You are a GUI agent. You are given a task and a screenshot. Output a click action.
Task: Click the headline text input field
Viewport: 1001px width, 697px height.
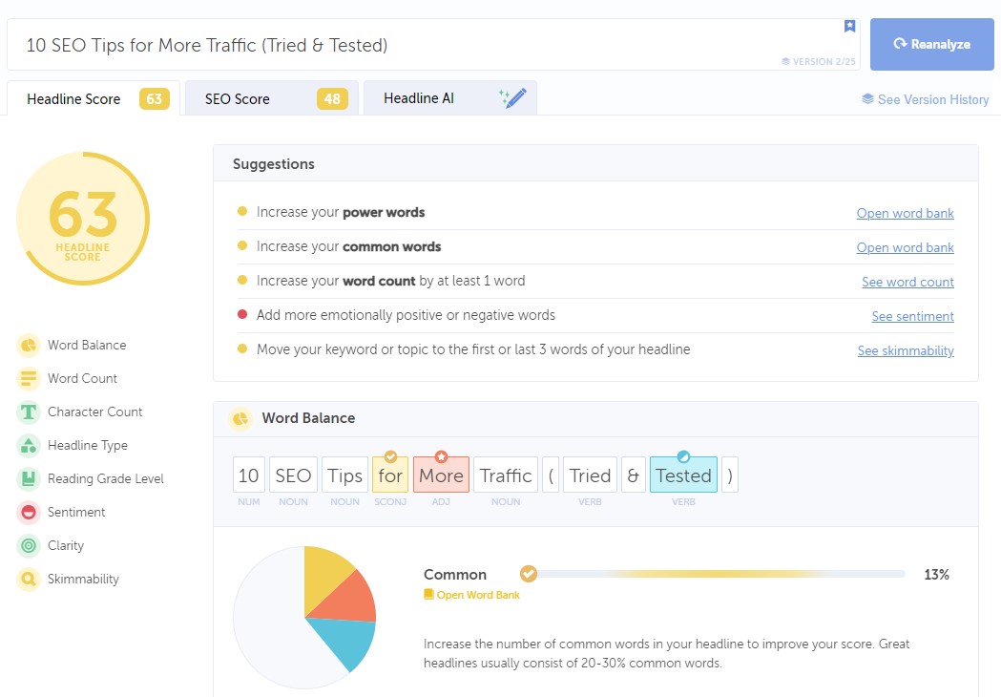433,45
